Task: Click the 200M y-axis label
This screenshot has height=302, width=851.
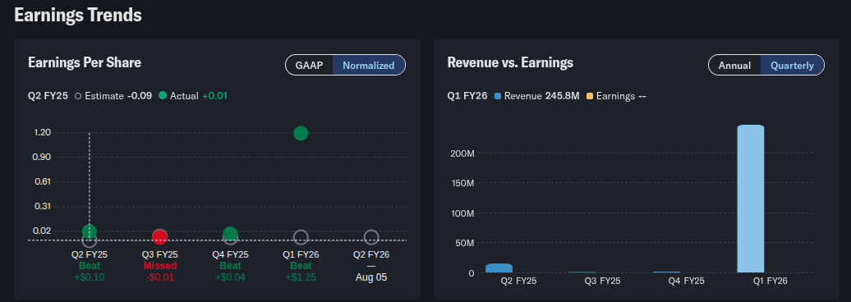Action: pyautogui.click(x=462, y=154)
